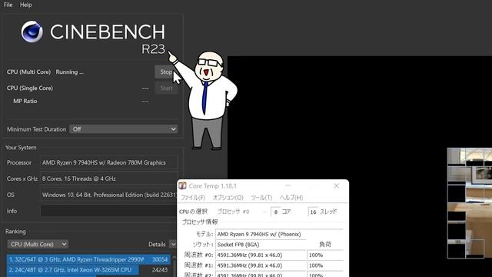Screen dimensions: 492x277
Task: Open the Help menu in Cinebench
Action: tap(25, 5)
